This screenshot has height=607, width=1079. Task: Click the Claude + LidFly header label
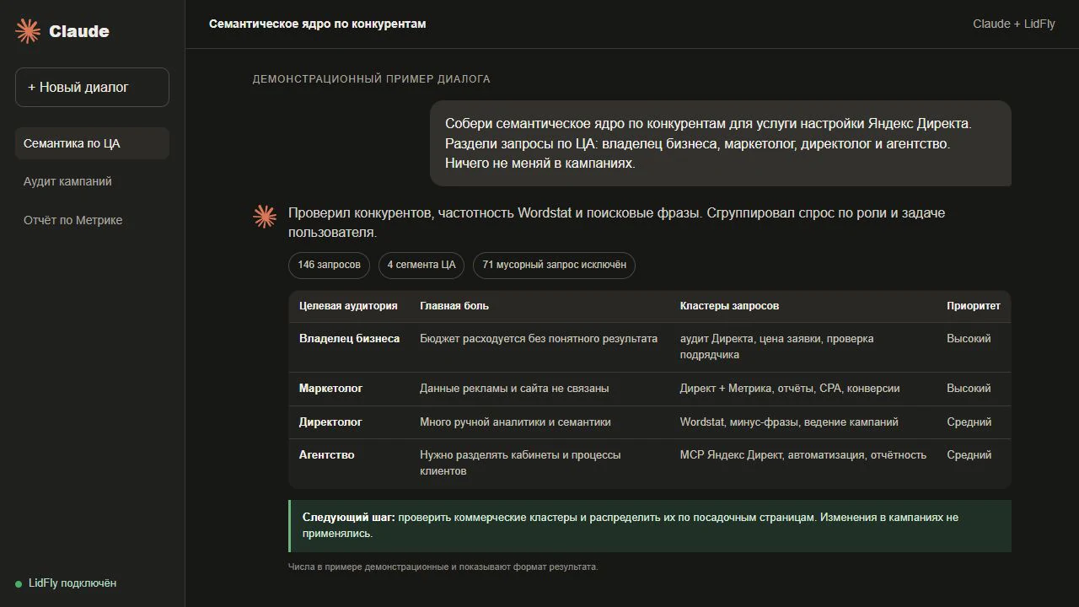pos(1014,24)
